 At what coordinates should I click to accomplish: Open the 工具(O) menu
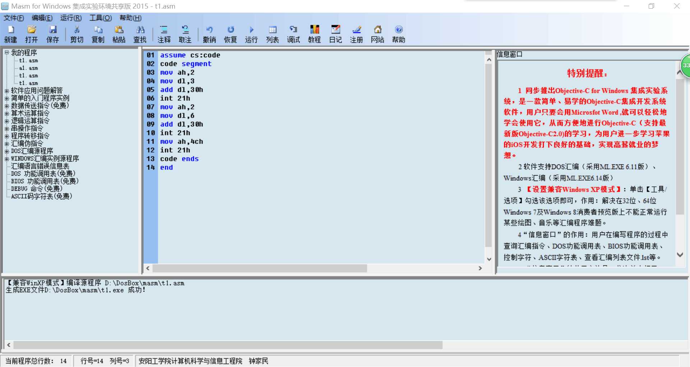(x=101, y=18)
